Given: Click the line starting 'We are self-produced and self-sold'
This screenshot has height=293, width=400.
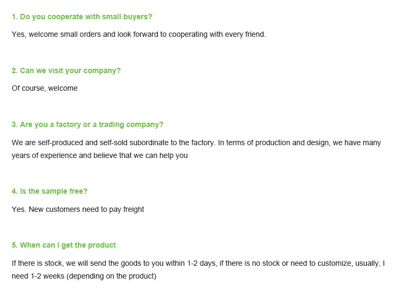Looking at the screenshot, I should [196, 142].
